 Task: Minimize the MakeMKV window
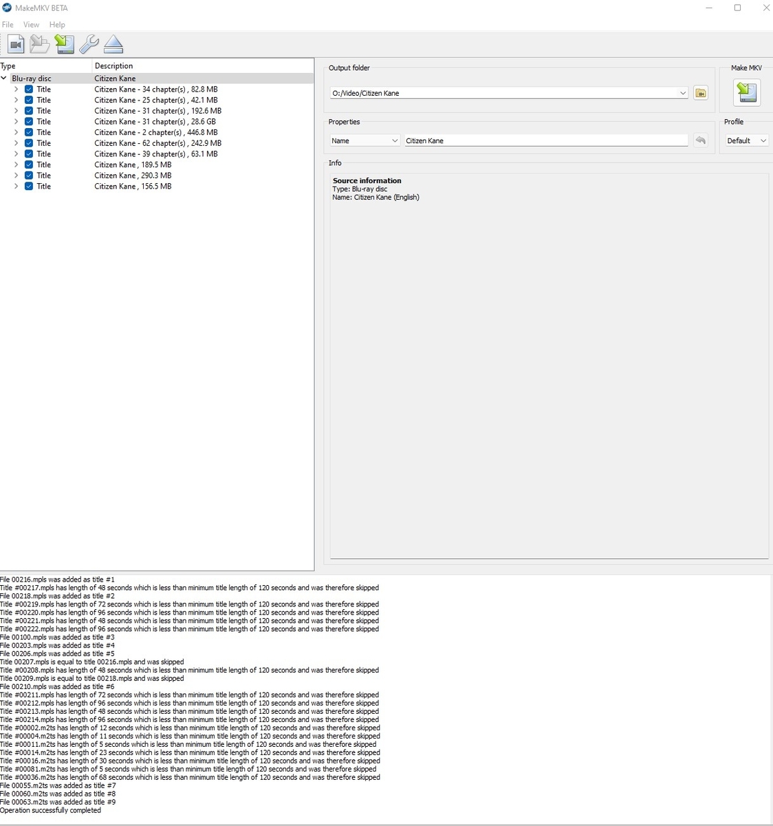tap(709, 8)
